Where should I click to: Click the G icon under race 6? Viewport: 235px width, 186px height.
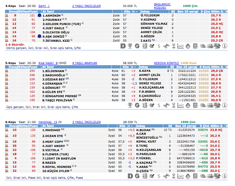(x=137, y=176)
